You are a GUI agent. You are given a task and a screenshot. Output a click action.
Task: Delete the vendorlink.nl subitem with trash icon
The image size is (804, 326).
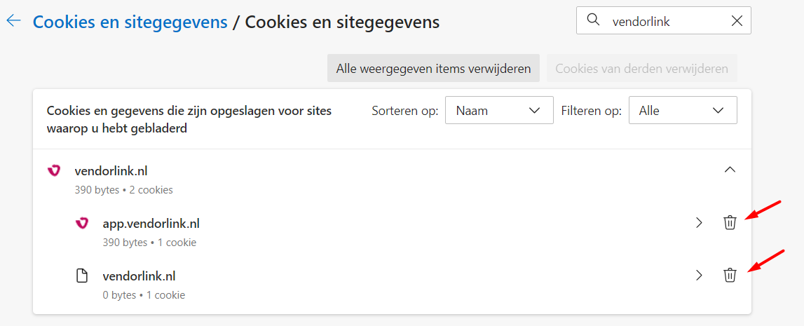729,276
